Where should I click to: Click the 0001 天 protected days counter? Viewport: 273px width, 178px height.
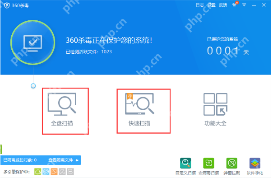228,51
